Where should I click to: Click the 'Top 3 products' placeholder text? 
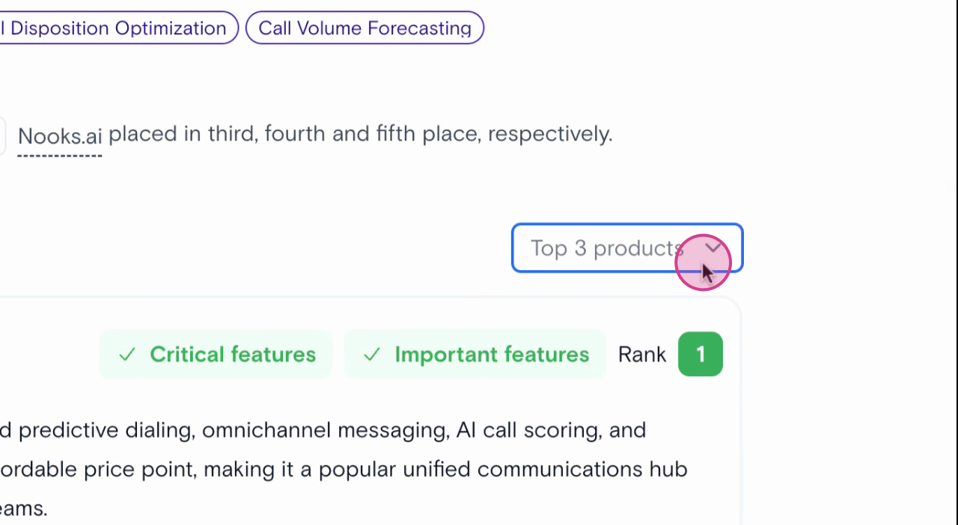tap(605, 248)
